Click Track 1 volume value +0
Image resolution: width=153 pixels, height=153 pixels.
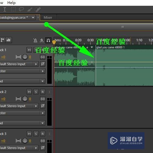(x=3, y=57)
